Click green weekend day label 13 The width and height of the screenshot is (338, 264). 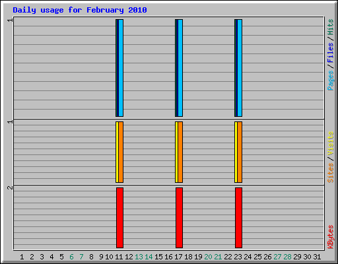pyautogui.click(x=139, y=257)
